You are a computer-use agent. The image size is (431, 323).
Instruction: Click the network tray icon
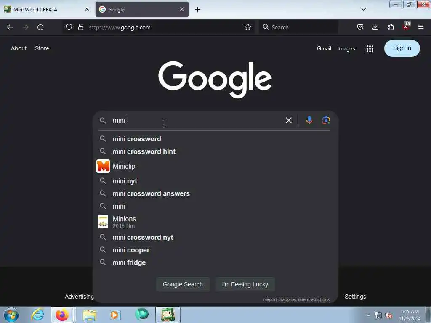tap(378, 315)
